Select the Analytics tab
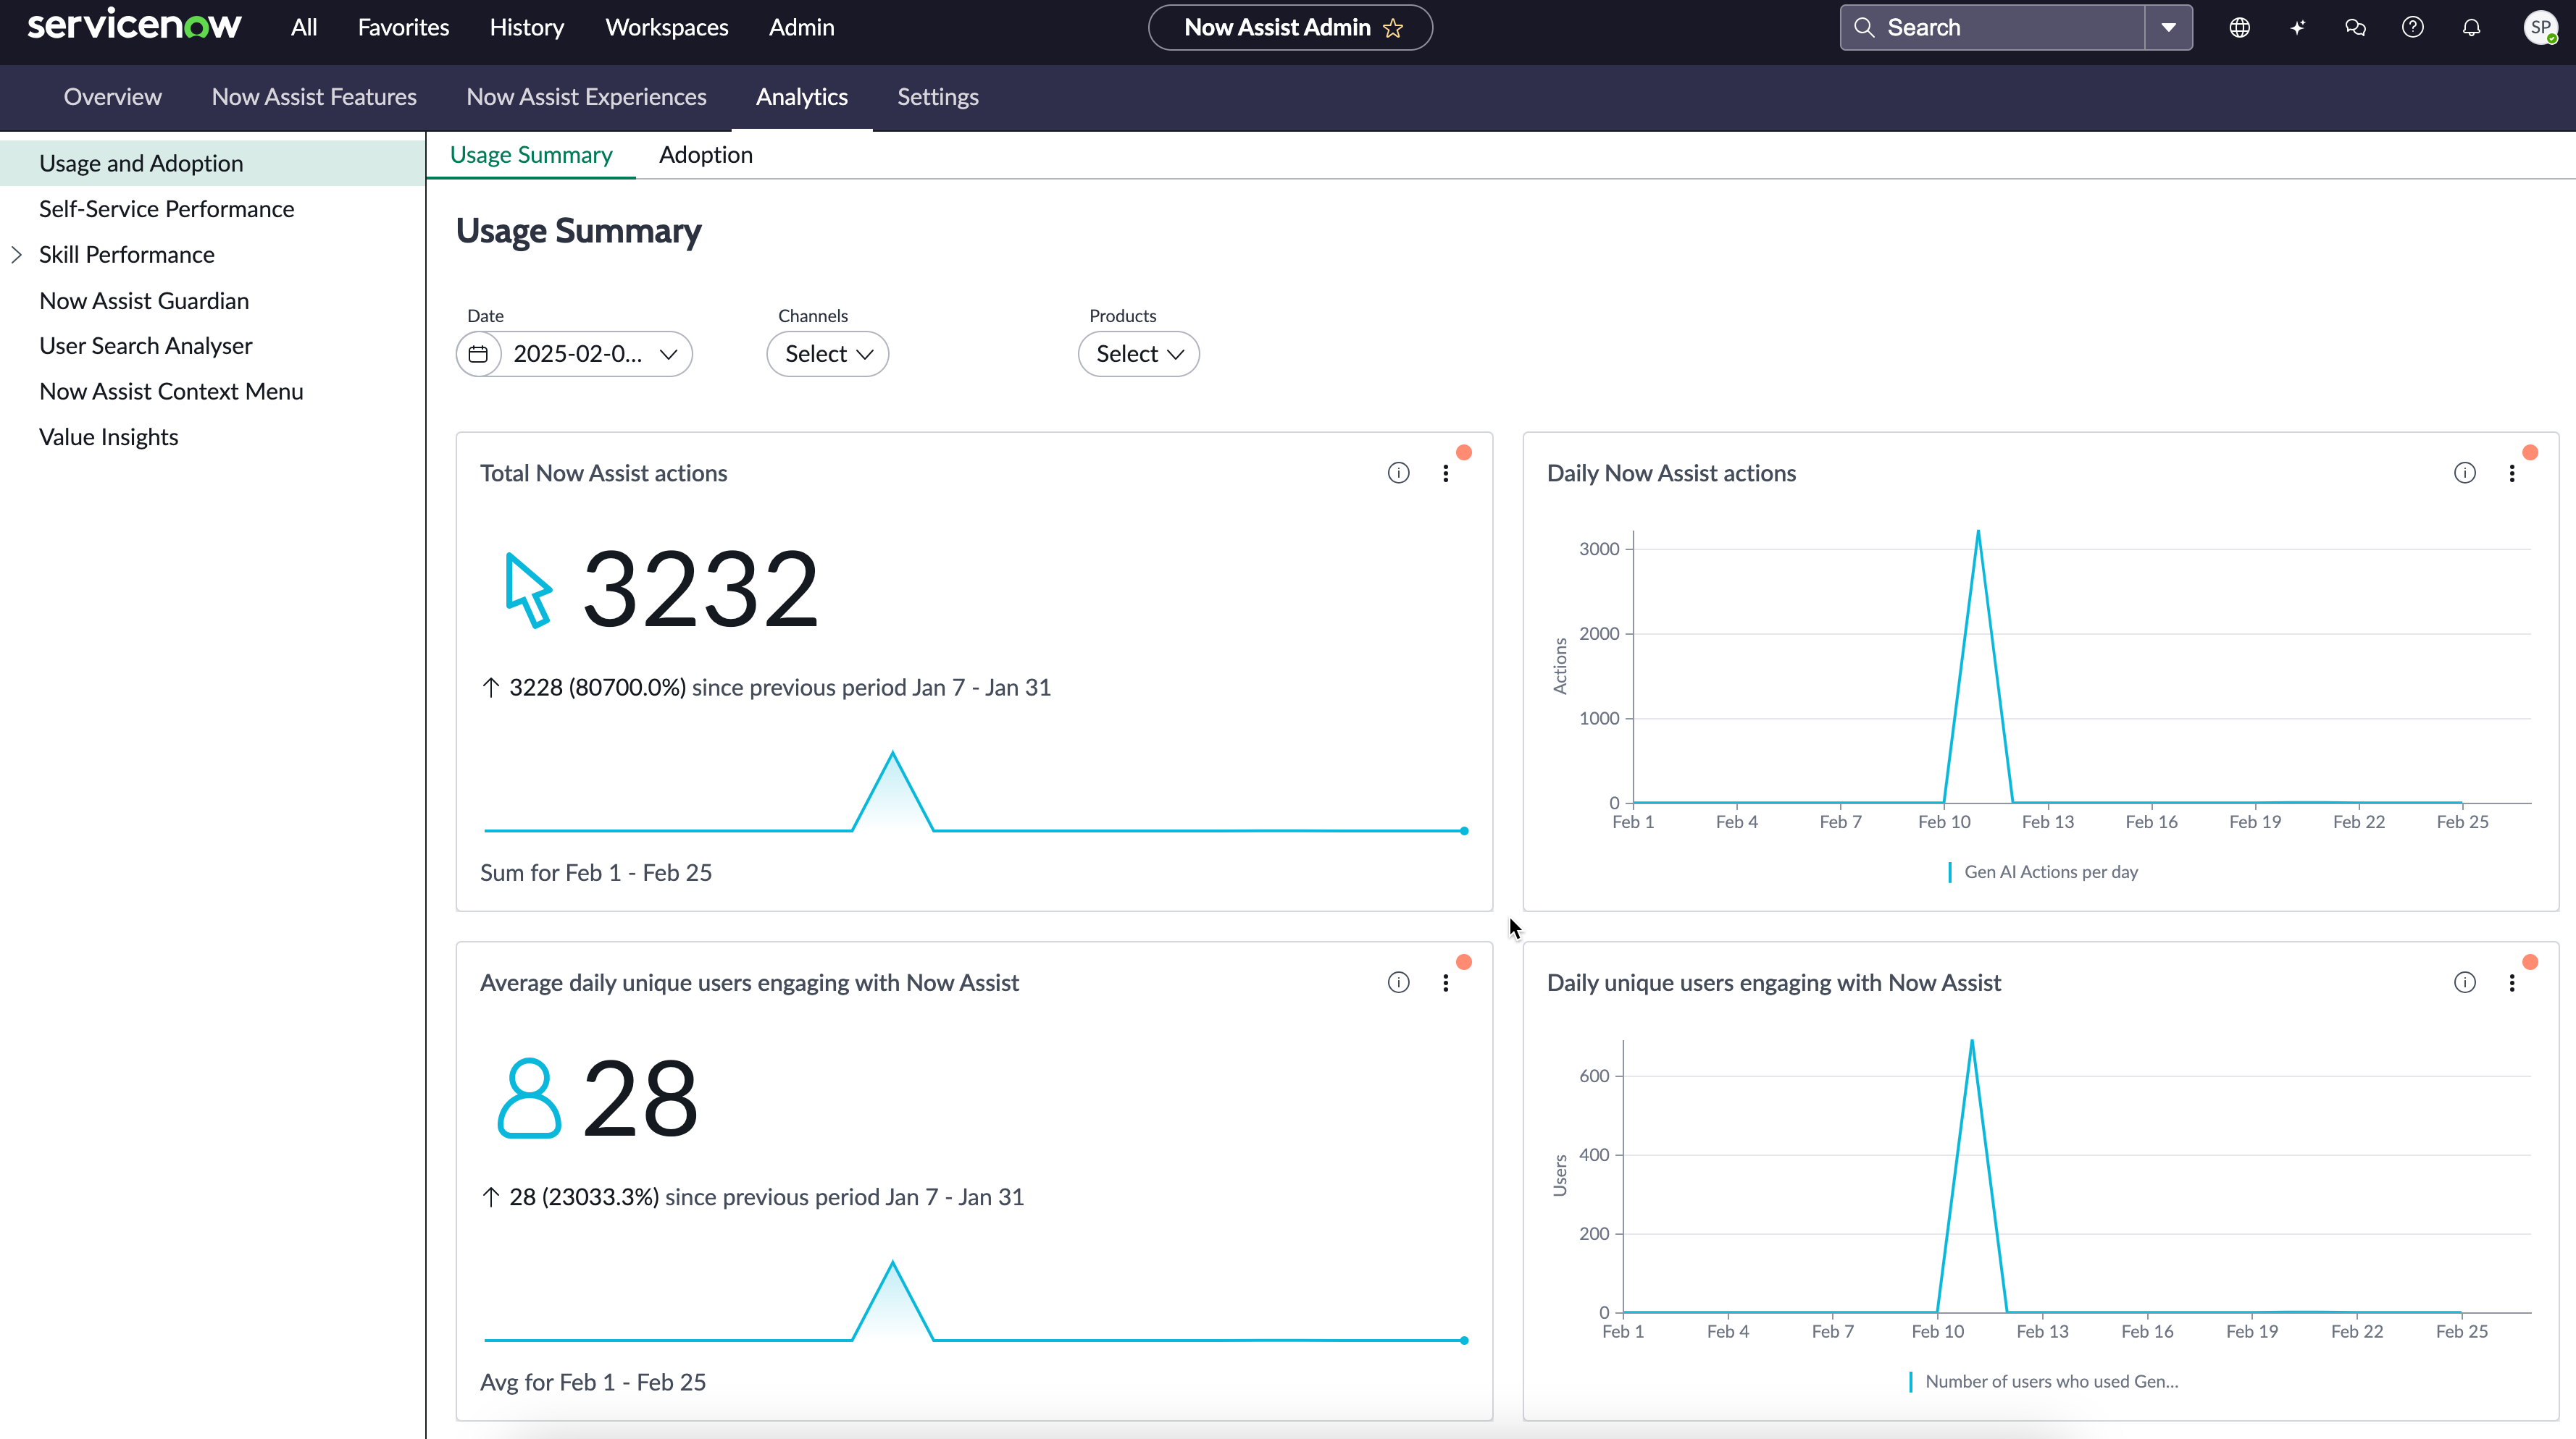This screenshot has height=1439, width=2576. (801, 97)
